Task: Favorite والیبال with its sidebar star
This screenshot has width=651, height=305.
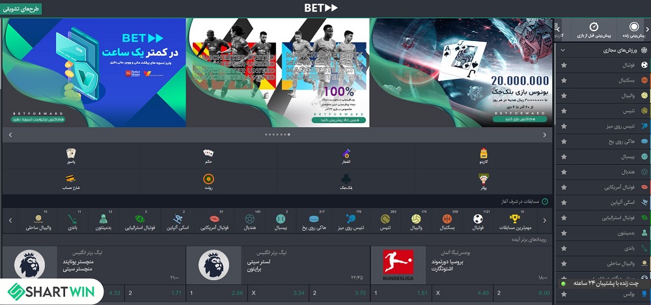Action: point(564,96)
